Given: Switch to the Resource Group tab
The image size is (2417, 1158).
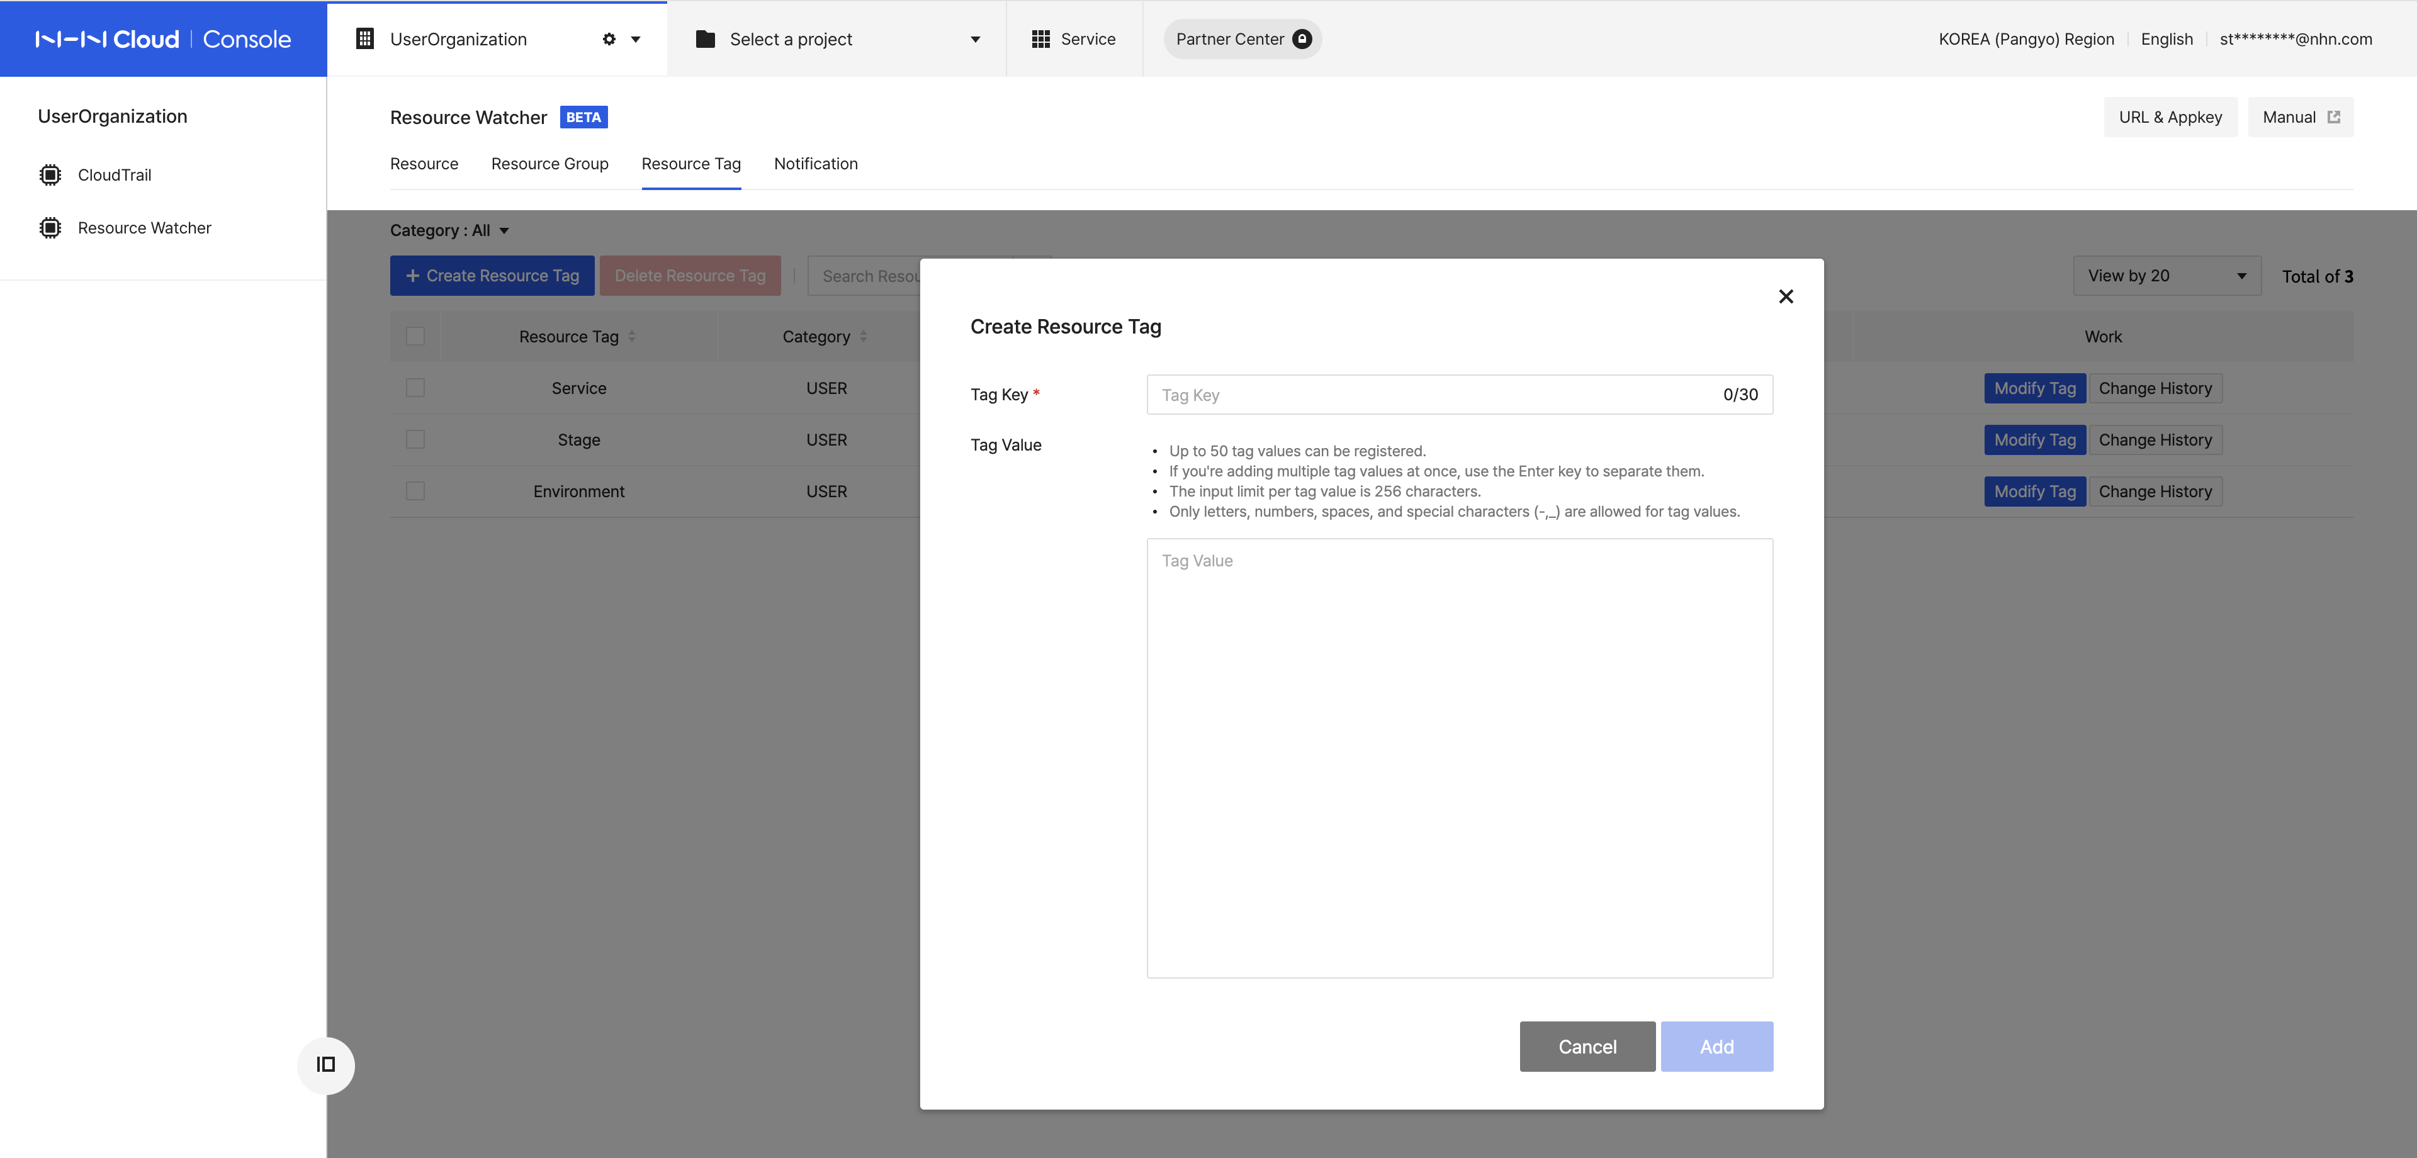Looking at the screenshot, I should tap(550, 164).
